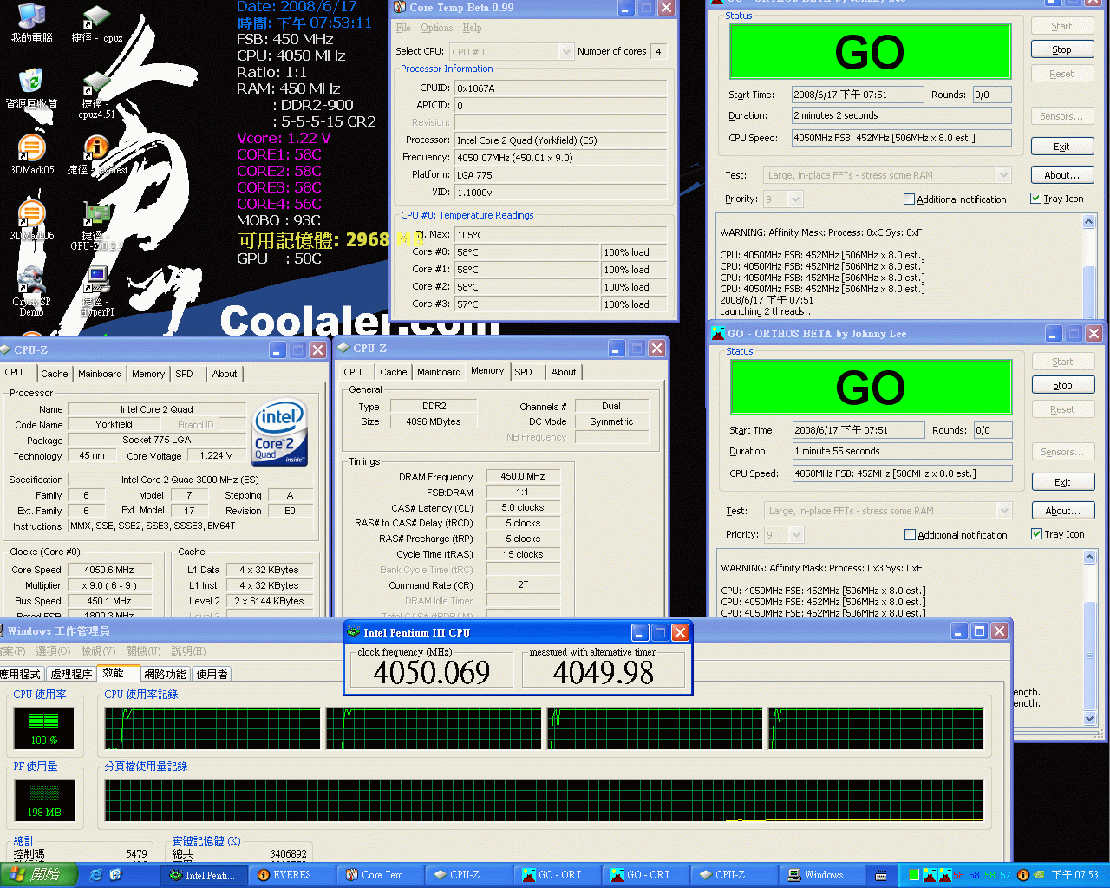Image resolution: width=1110 pixels, height=888 pixels.
Task: Click the Everest orange info icon in system tray
Action: tap(1022, 875)
